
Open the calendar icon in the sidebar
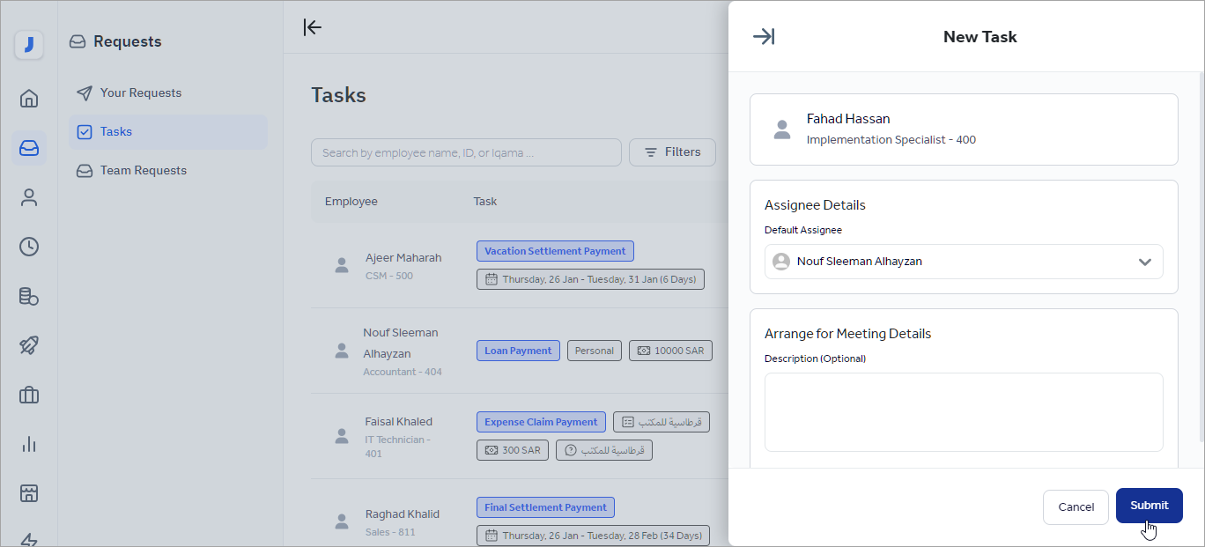pyautogui.click(x=29, y=493)
